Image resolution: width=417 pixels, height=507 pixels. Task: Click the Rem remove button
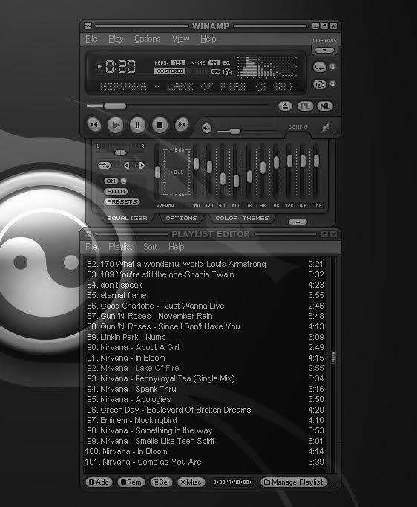[131, 482]
